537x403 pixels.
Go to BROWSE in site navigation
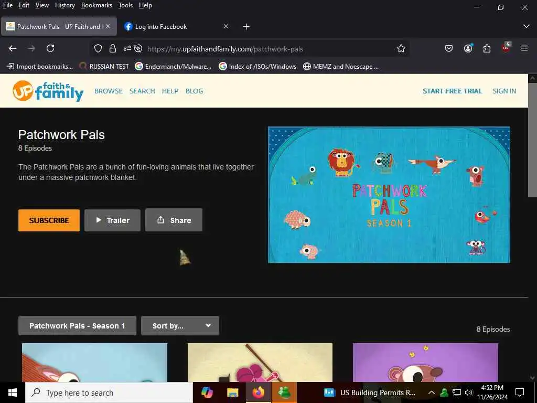109,91
